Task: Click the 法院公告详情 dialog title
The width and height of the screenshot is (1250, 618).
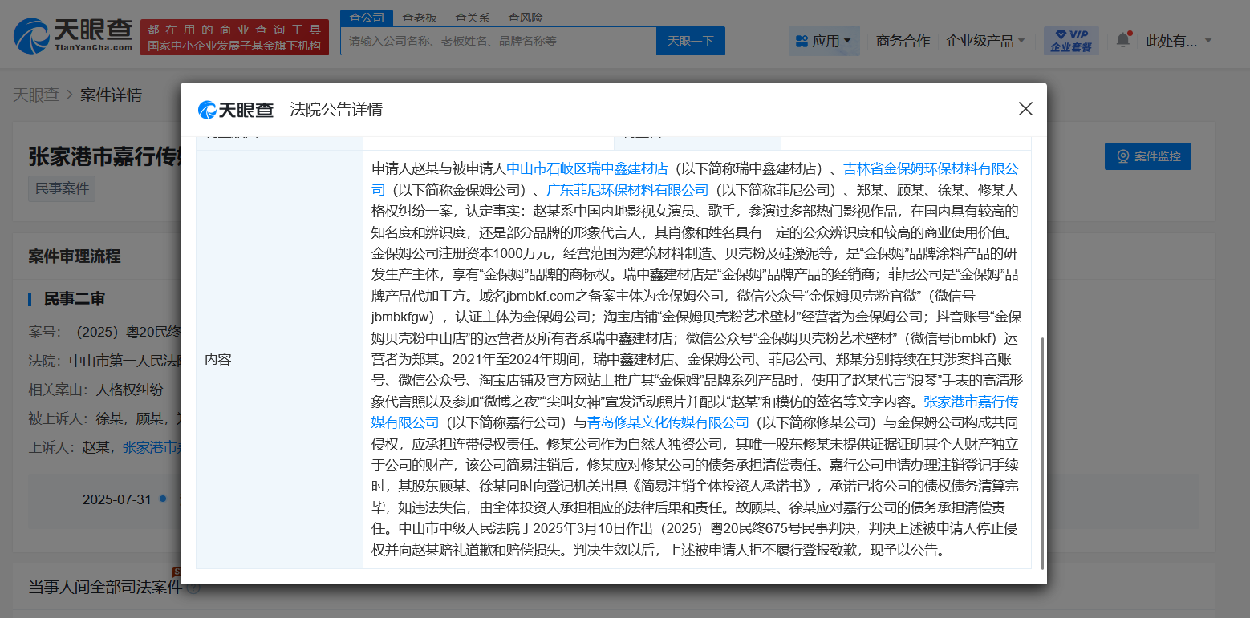Action: pos(336,110)
